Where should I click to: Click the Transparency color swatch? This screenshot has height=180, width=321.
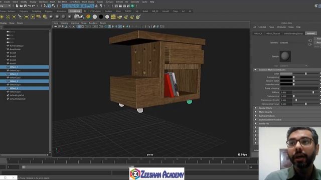point(286,77)
